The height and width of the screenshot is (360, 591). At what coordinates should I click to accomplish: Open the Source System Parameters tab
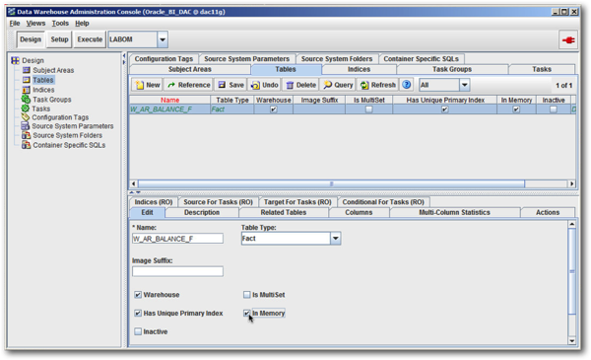point(246,59)
